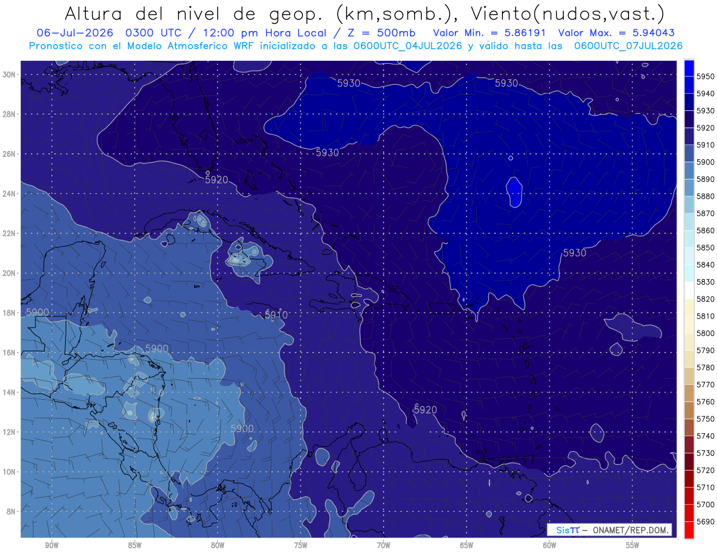
Task: Click the 30N latitude axis label
Action: pyautogui.click(x=9, y=75)
